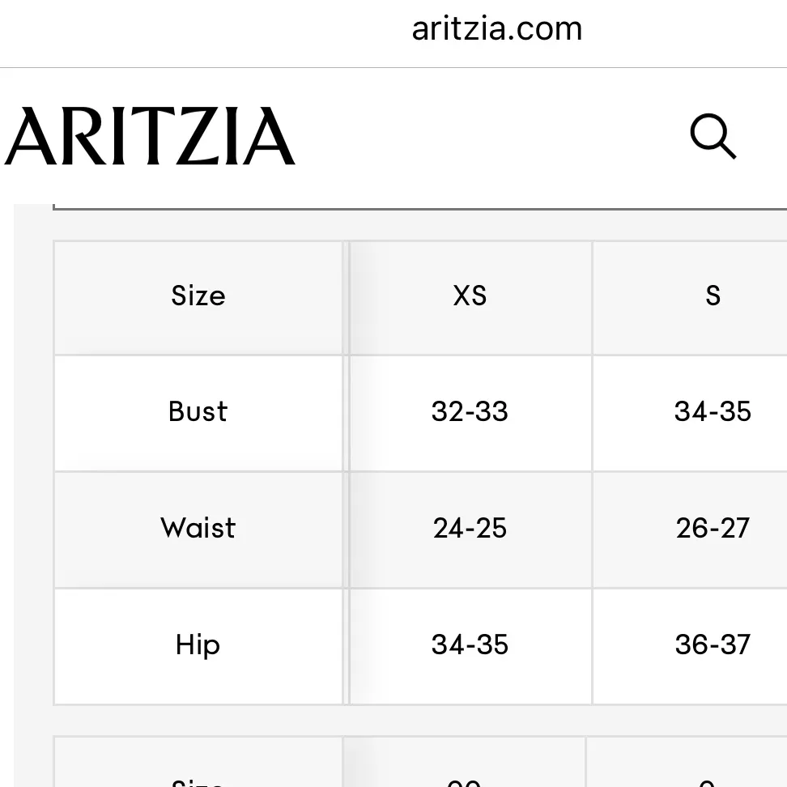
Task: Tap the aritzia.com address bar
Action: (496, 29)
